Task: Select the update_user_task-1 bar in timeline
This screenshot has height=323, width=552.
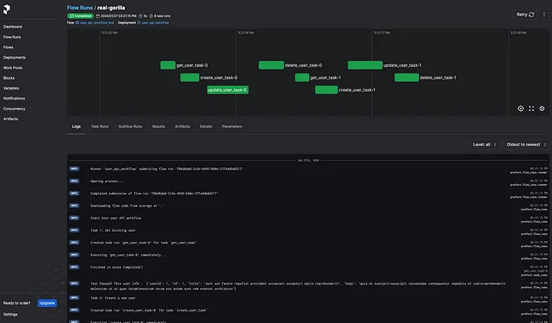Action: (365, 65)
